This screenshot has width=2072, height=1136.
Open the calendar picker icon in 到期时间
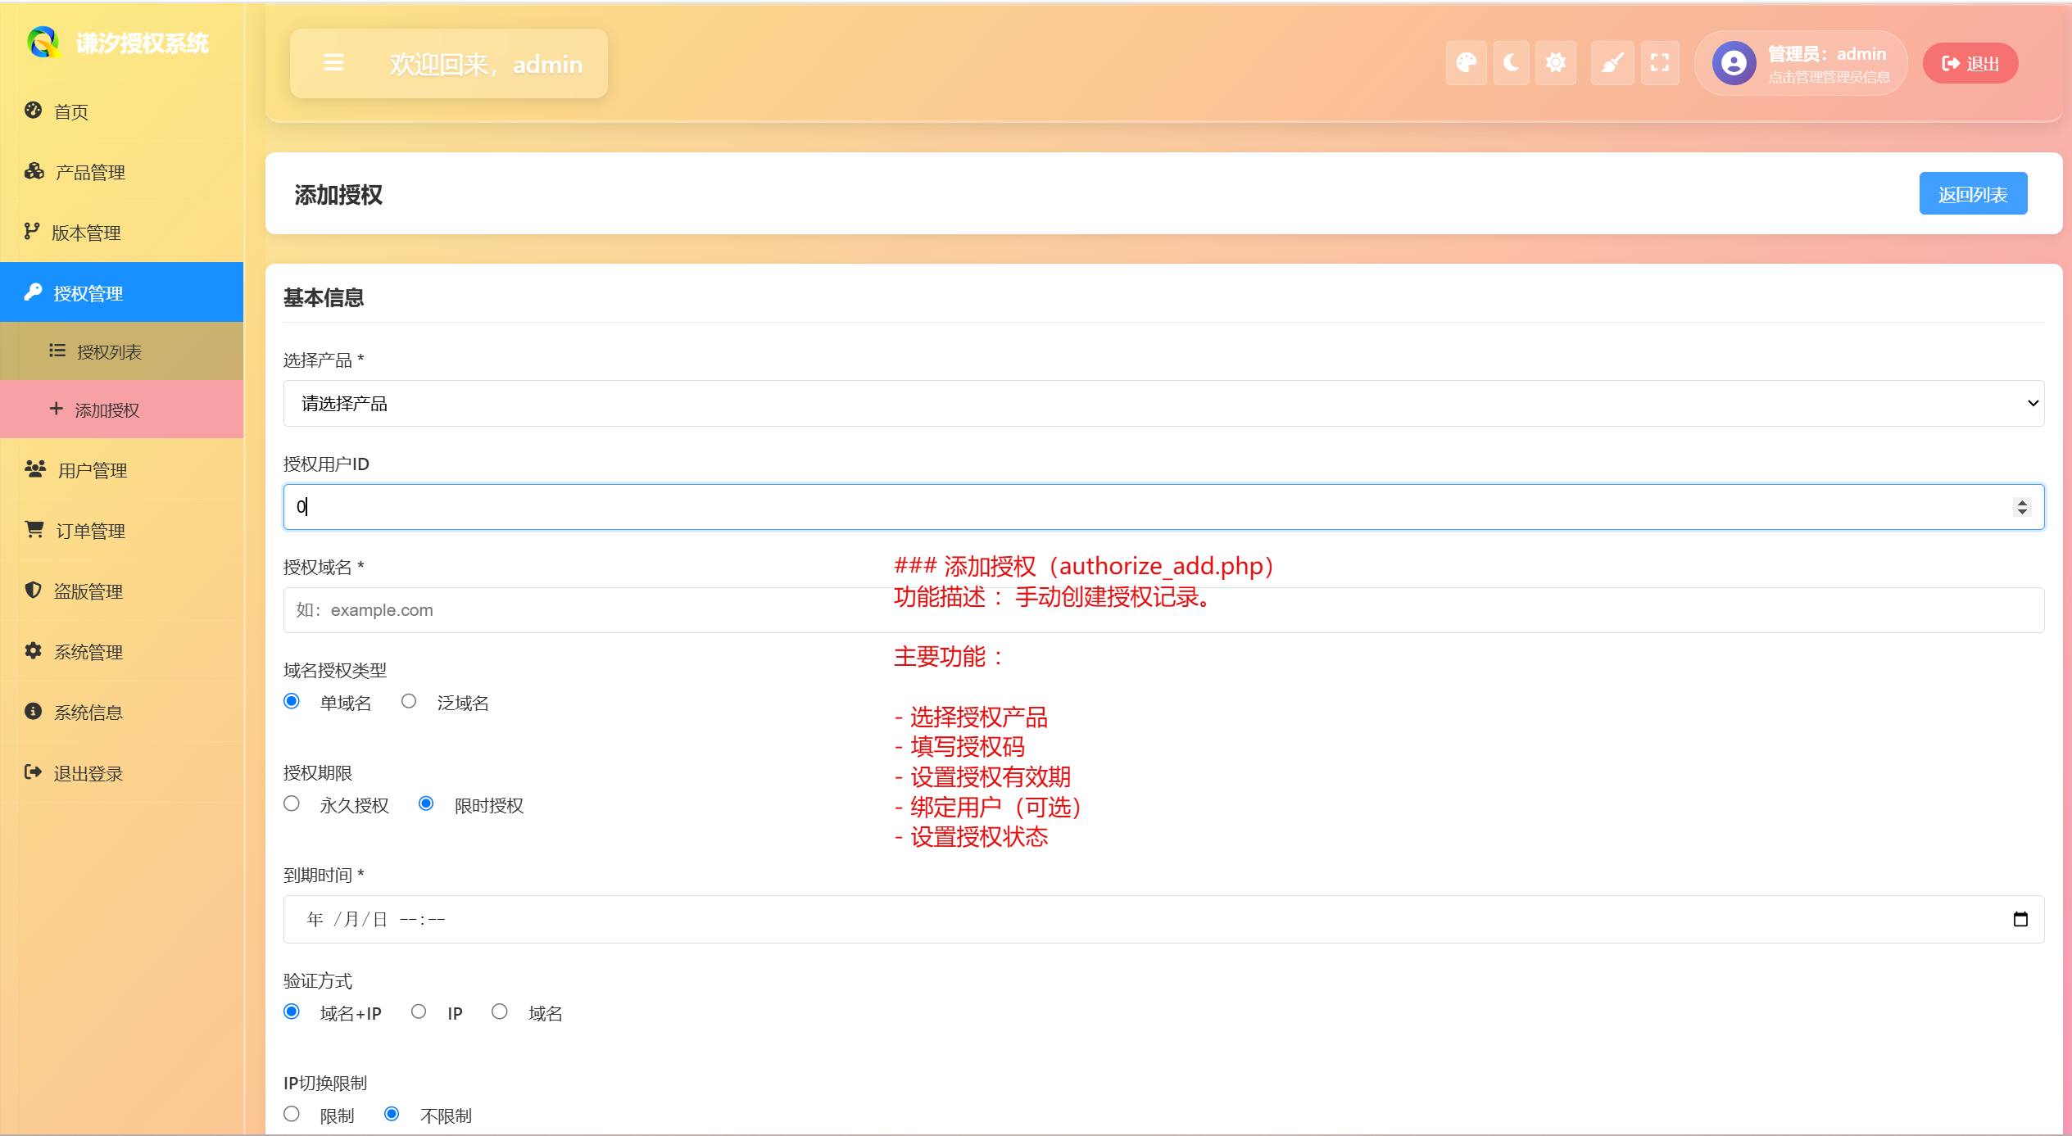click(2020, 920)
